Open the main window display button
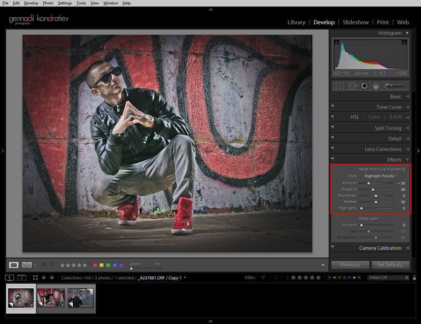 [9, 278]
